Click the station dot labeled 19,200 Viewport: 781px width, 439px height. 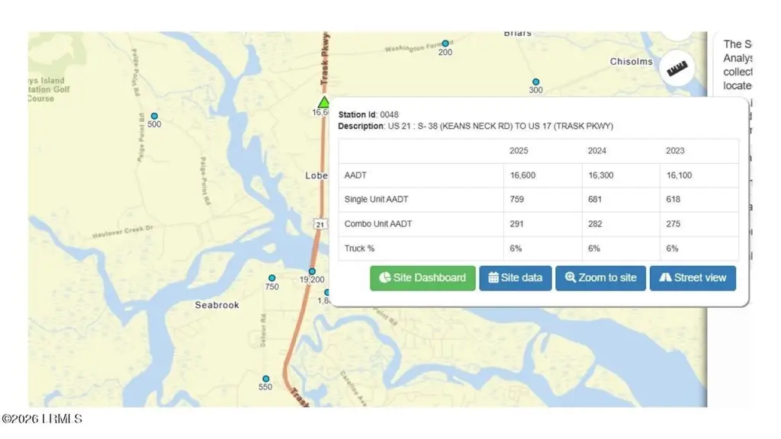(312, 271)
